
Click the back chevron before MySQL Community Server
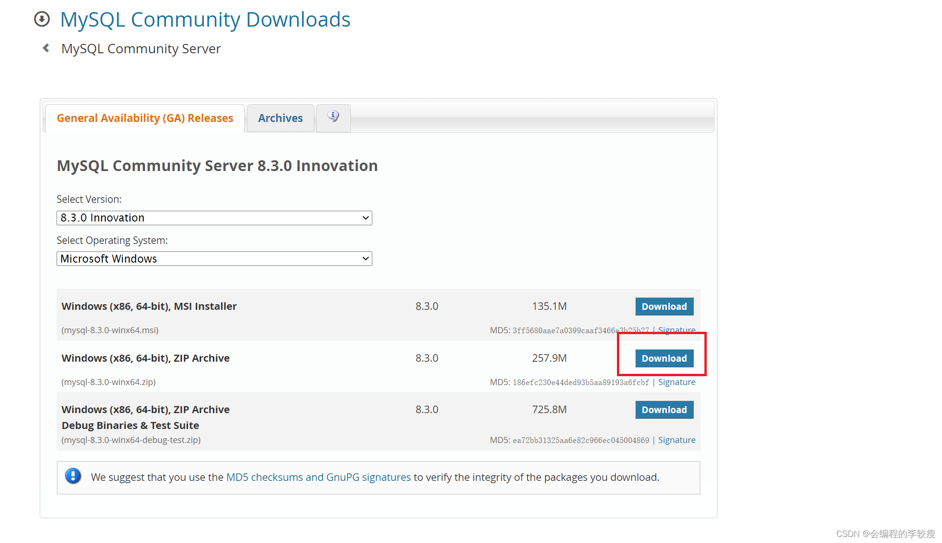point(46,48)
